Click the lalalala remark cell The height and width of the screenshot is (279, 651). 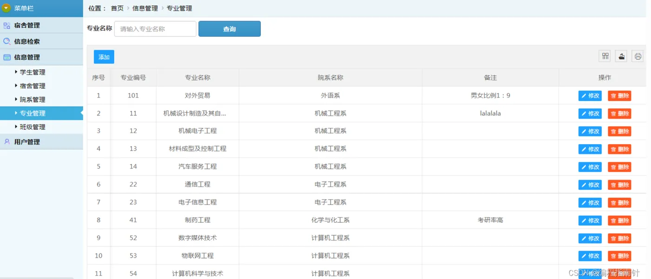491,113
